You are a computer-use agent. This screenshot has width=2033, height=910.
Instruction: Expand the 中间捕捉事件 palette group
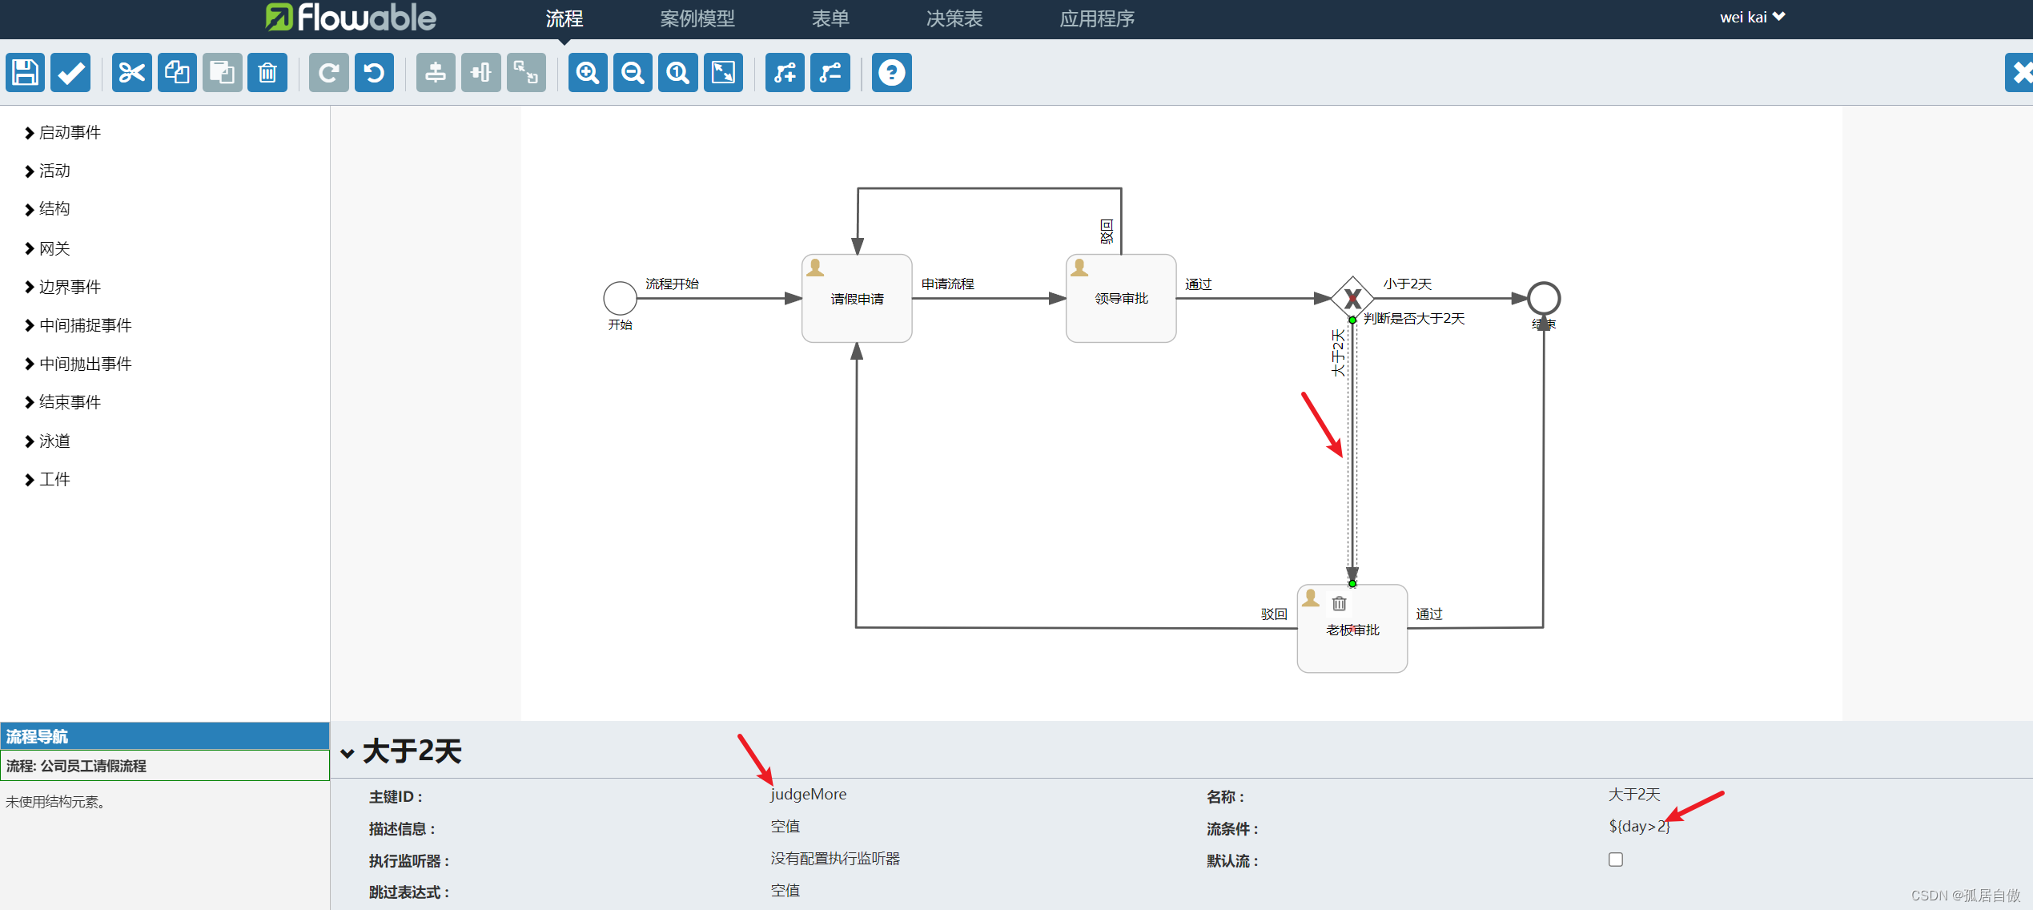coord(78,326)
